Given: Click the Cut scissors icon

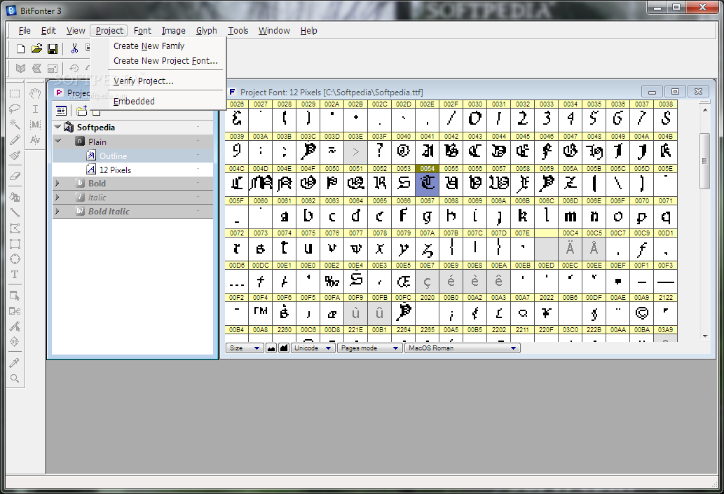Looking at the screenshot, I should (74, 48).
